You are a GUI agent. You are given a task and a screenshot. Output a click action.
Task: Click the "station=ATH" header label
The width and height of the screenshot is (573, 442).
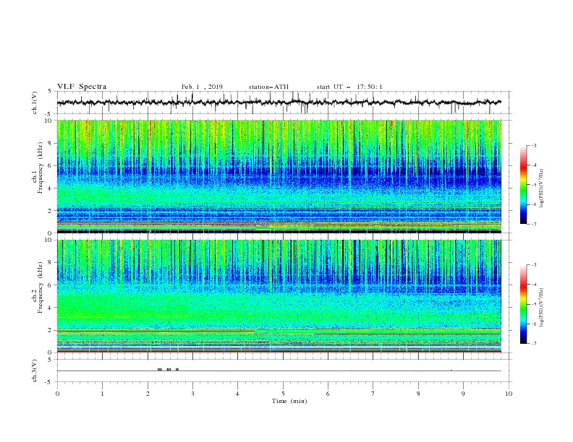(268, 87)
